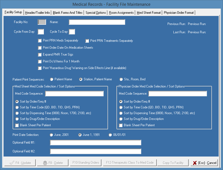Screen dimensions: 223x170
Task: Select the Med Sheet Format tab
Action: click(149, 13)
